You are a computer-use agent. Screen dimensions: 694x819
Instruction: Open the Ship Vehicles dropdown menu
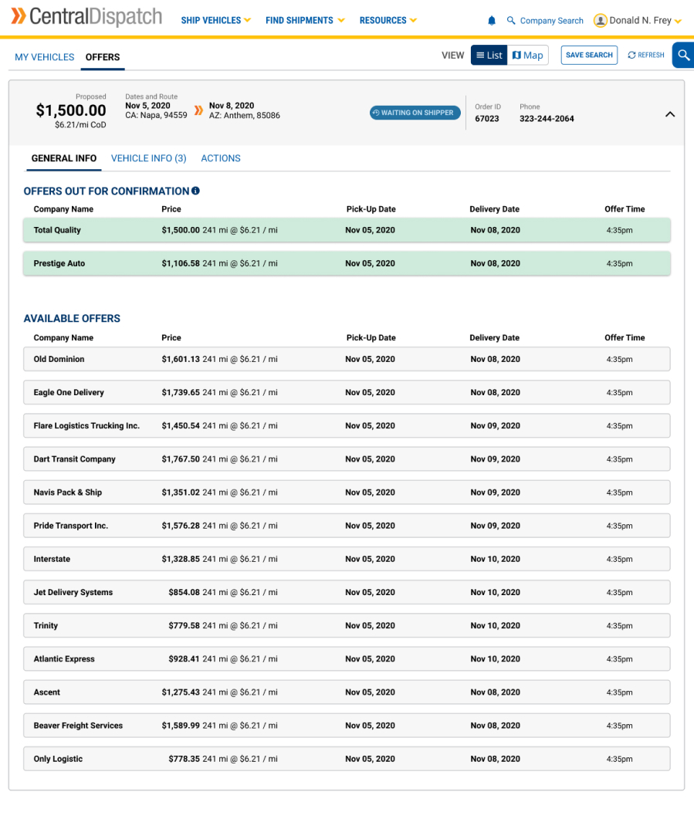[x=215, y=21]
